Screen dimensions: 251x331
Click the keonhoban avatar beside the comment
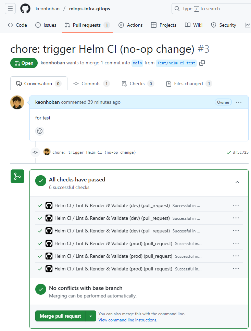(x=17, y=102)
